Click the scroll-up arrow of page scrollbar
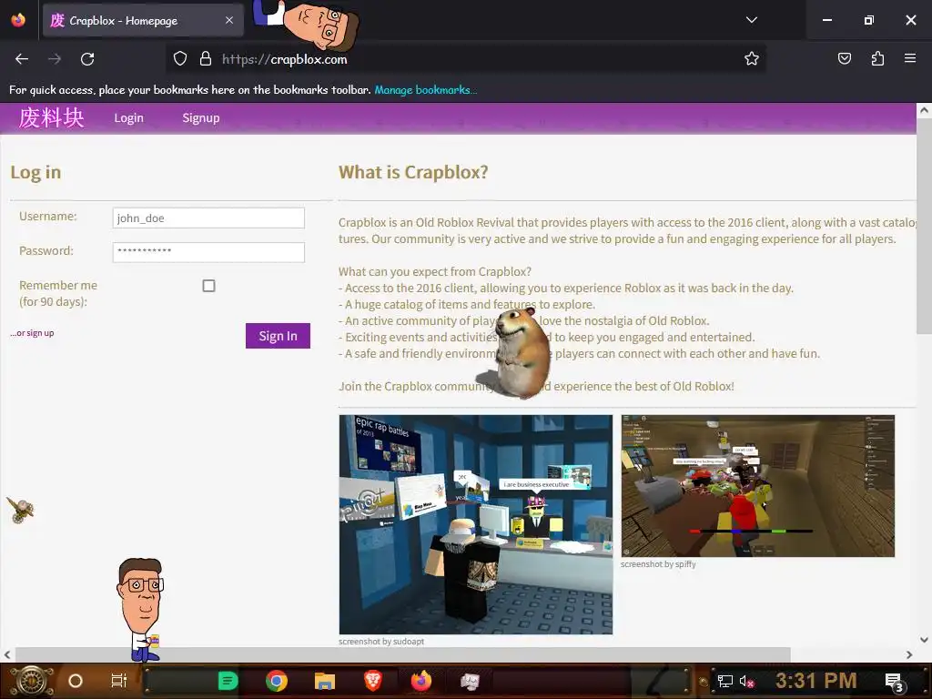 tap(924, 110)
